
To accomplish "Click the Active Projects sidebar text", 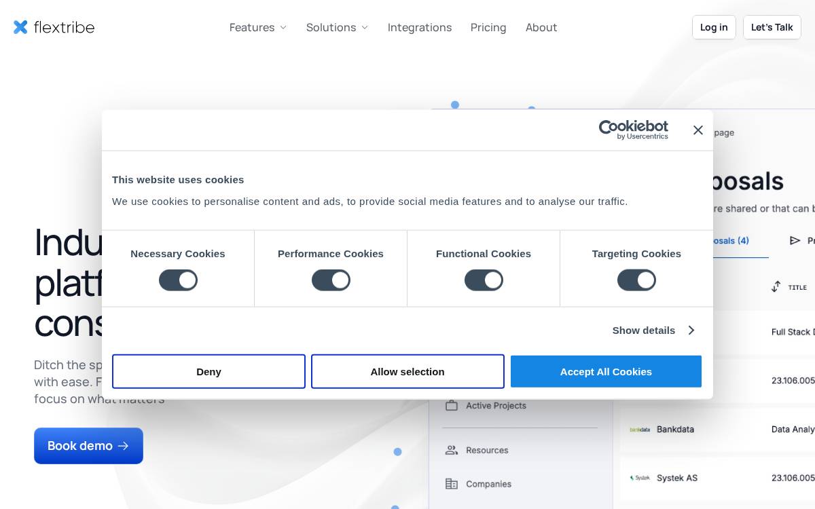I will coord(496,405).
